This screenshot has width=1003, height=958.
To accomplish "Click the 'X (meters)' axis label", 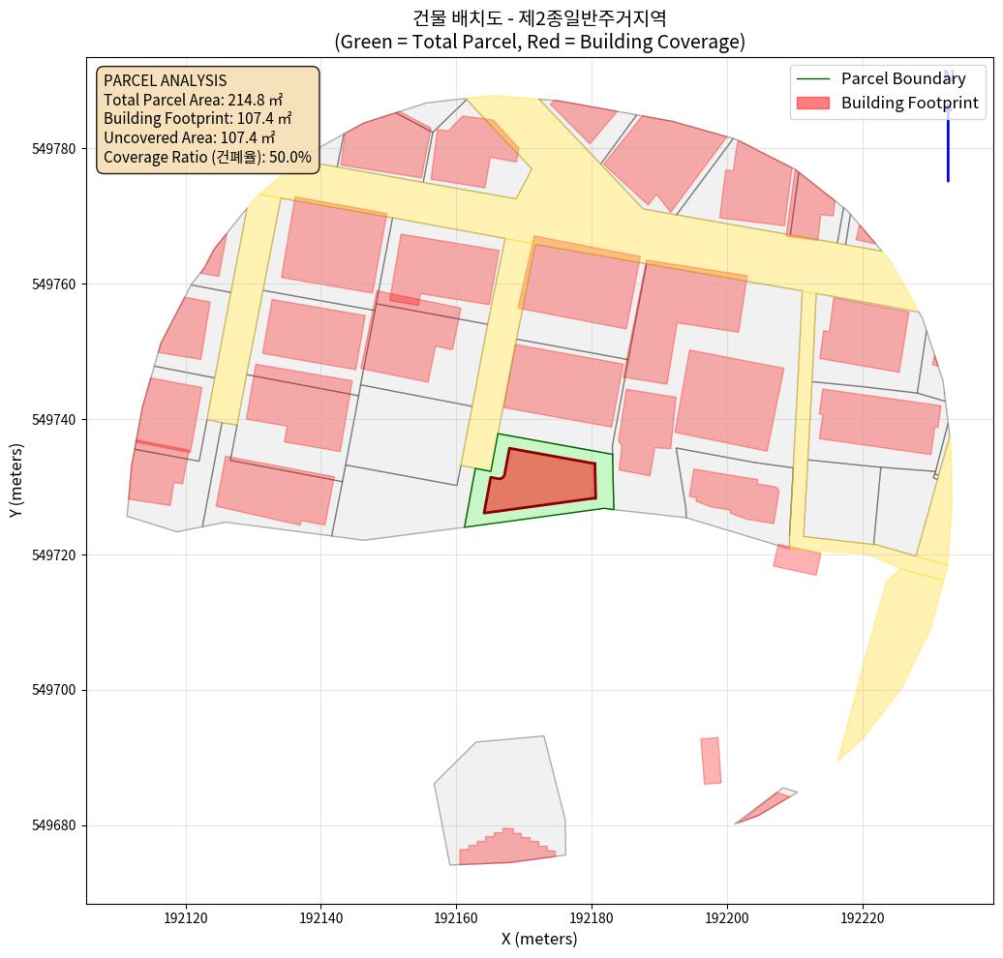I will tap(539, 939).
